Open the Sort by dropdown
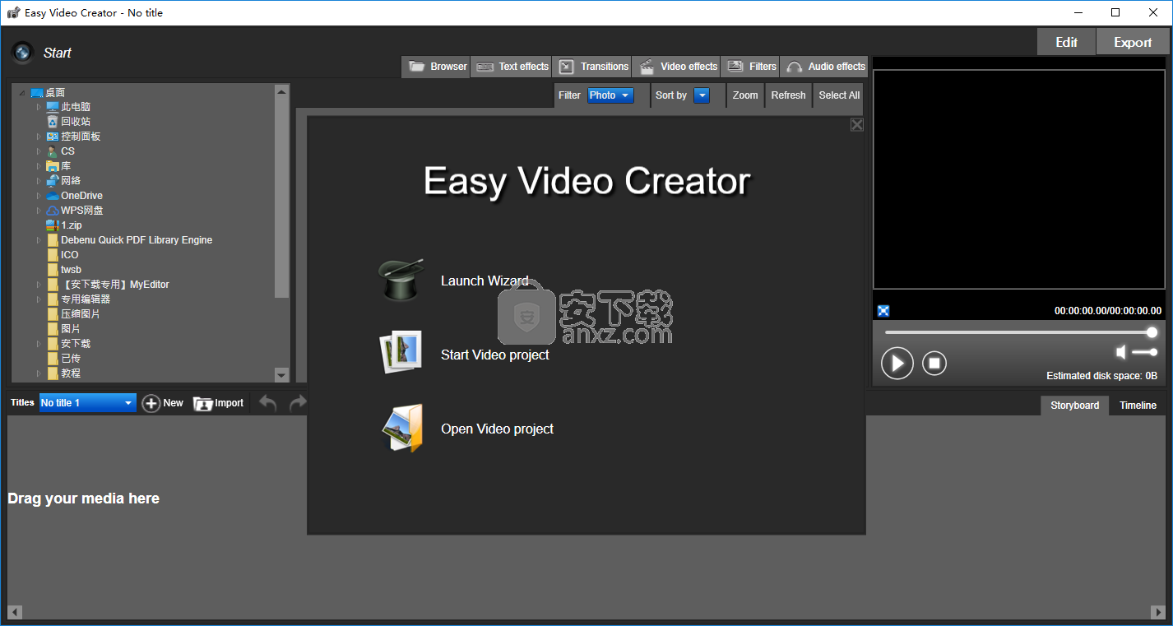 [702, 95]
